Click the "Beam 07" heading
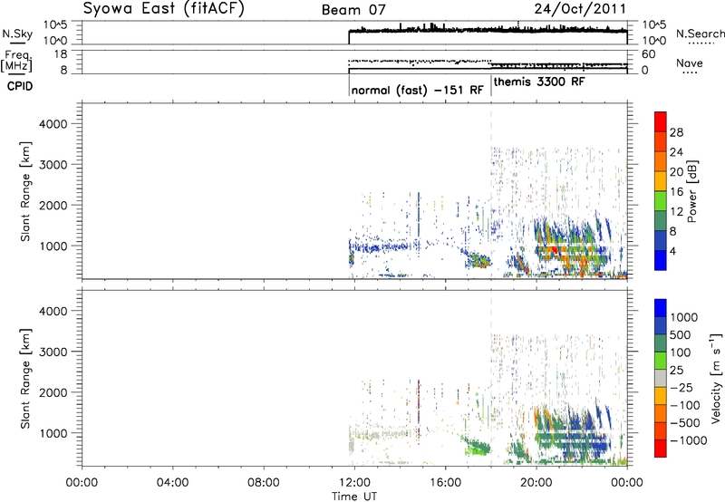The height and width of the screenshot is (502, 725). [x=353, y=10]
